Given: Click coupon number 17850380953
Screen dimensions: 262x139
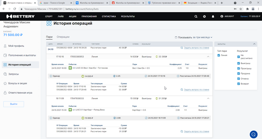Looking at the screenshot, I should (77, 57).
